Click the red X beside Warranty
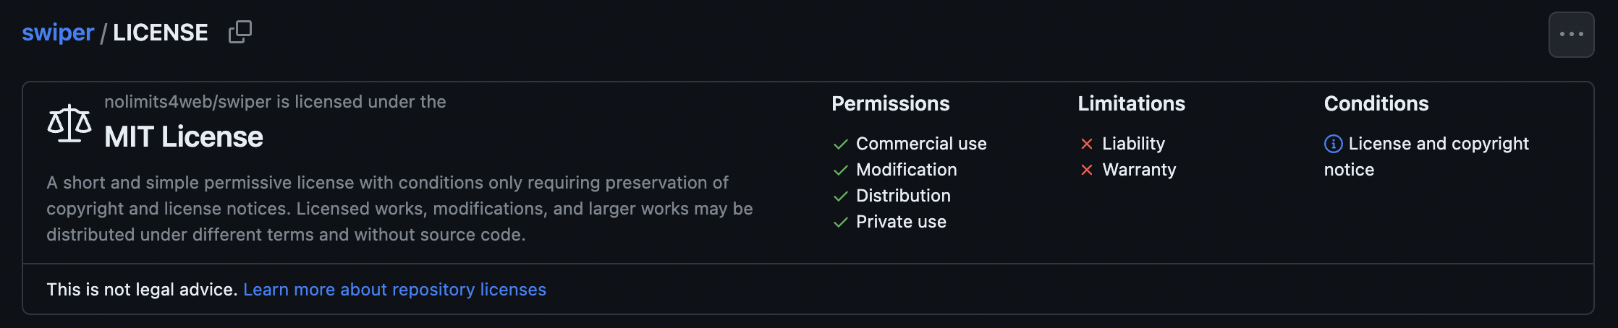The height and width of the screenshot is (328, 1618). click(x=1086, y=170)
